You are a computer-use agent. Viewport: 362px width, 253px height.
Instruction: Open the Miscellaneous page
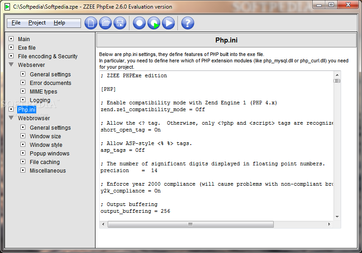coord(48,171)
